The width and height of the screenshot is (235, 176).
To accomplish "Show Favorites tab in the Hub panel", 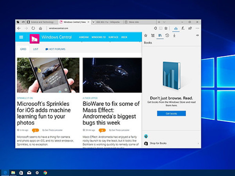I will click(x=146, y=36).
